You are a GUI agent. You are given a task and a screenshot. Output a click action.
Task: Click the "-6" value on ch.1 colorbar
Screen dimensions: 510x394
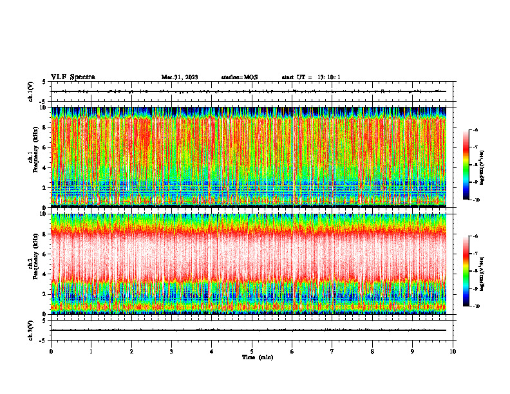pyautogui.click(x=475, y=130)
